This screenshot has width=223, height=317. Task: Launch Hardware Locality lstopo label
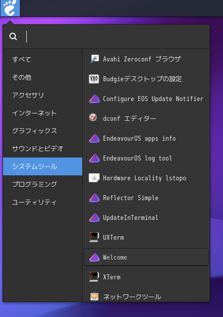[x=145, y=178]
